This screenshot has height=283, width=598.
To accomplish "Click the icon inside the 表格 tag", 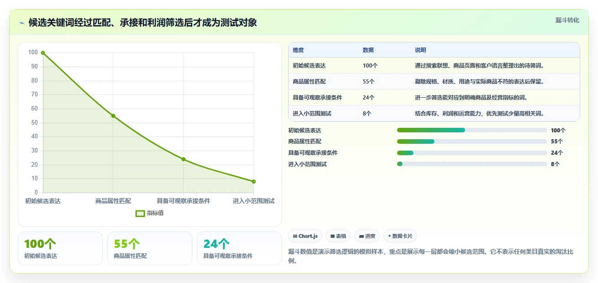I will pyautogui.click(x=333, y=236).
